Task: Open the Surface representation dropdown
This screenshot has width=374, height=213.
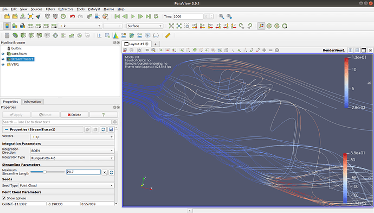Action: tap(145, 26)
